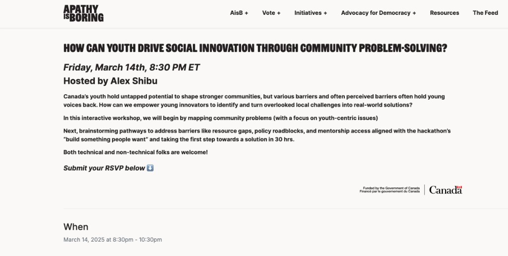Click the small Canadian flag icon
The width and height of the screenshot is (508, 256).
coord(459,187)
